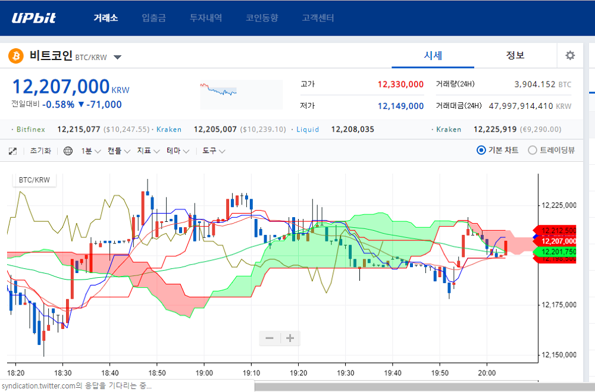Click the orange Bitcoin coin icon
This screenshot has width=595, height=392.
pos(16,56)
